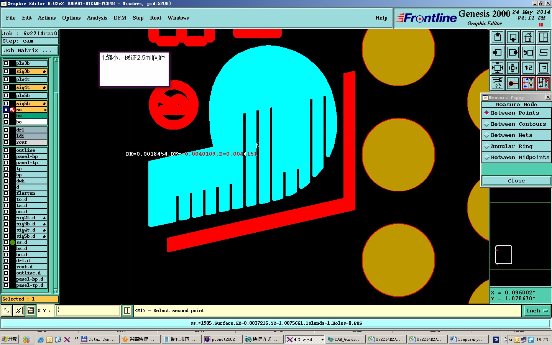552x345 pixels.
Task: Click the angle measurement icon in bottom bar
Action: pos(18,310)
